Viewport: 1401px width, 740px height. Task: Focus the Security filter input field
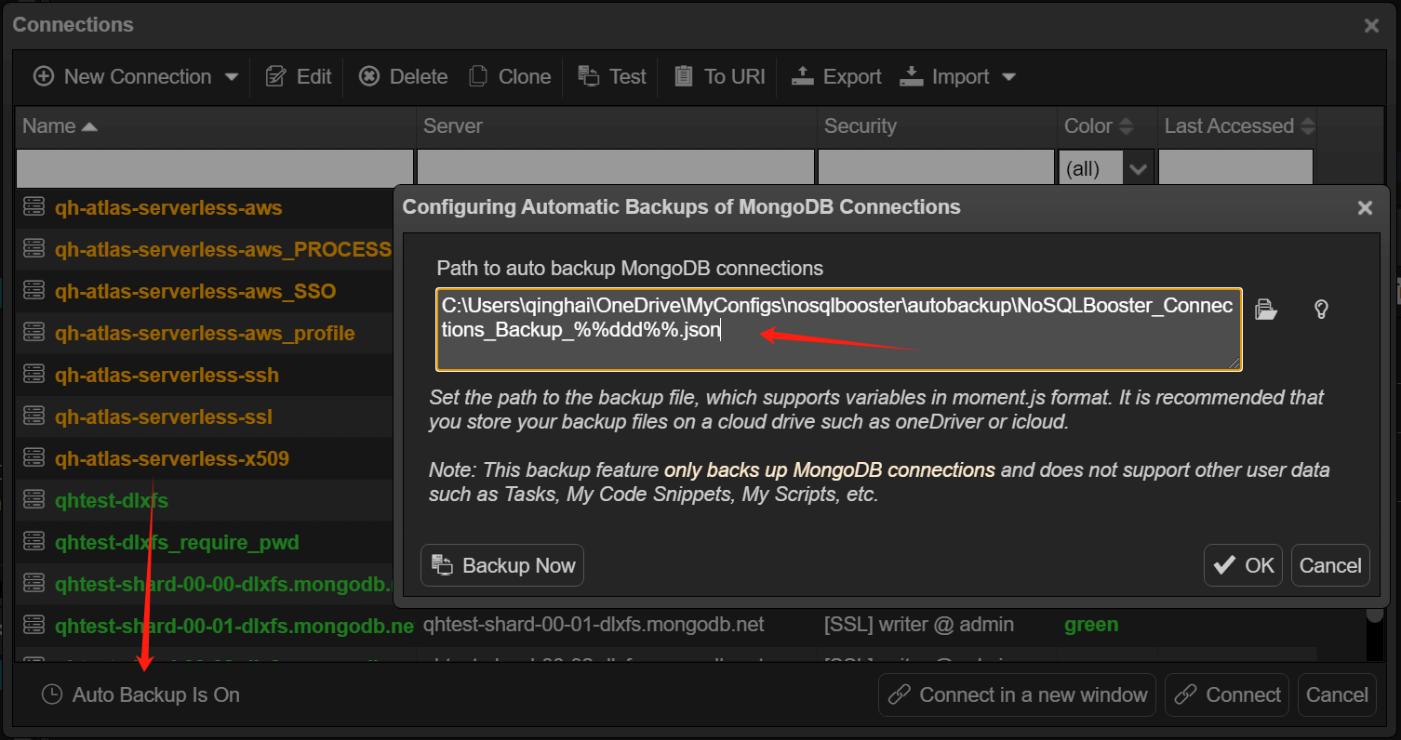tap(937, 168)
